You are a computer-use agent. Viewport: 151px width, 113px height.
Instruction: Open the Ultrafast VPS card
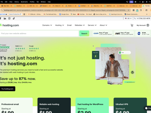(130, 105)
